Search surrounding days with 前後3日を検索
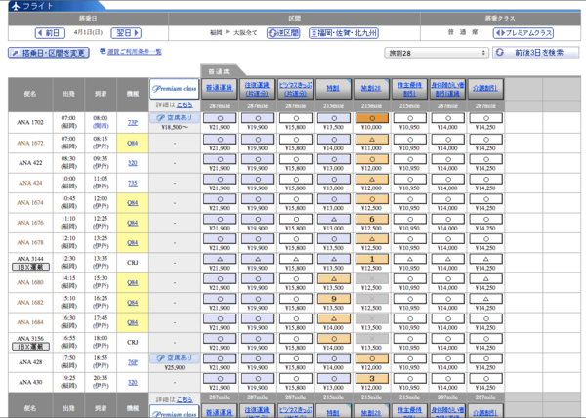The image size is (586, 418). click(x=535, y=53)
